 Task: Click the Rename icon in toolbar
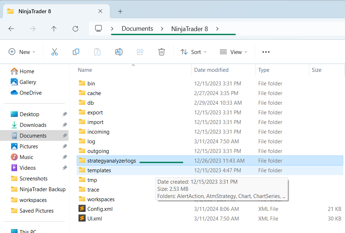click(119, 52)
